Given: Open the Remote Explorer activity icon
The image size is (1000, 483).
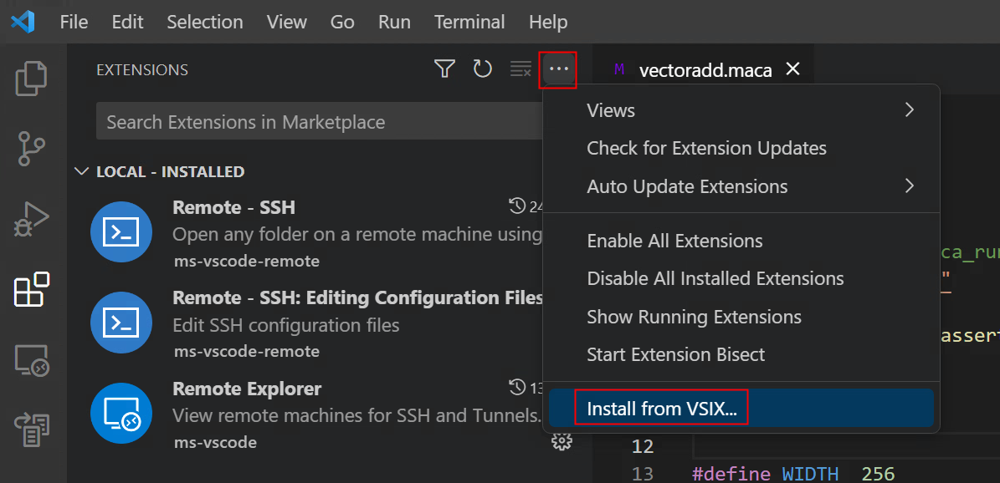Looking at the screenshot, I should [x=32, y=360].
